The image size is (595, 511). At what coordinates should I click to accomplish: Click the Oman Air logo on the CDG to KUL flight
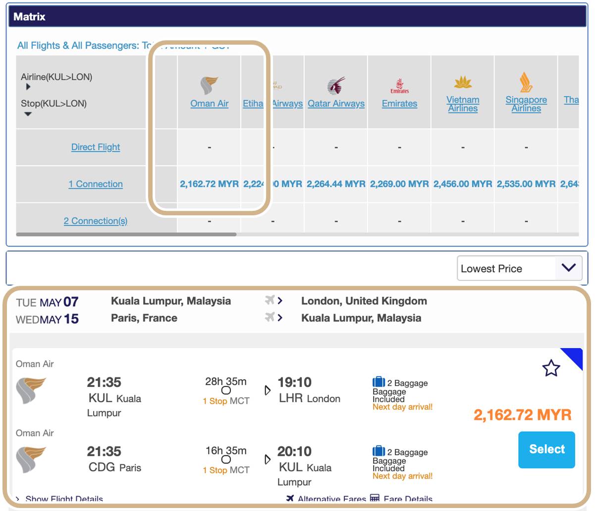pos(31,459)
